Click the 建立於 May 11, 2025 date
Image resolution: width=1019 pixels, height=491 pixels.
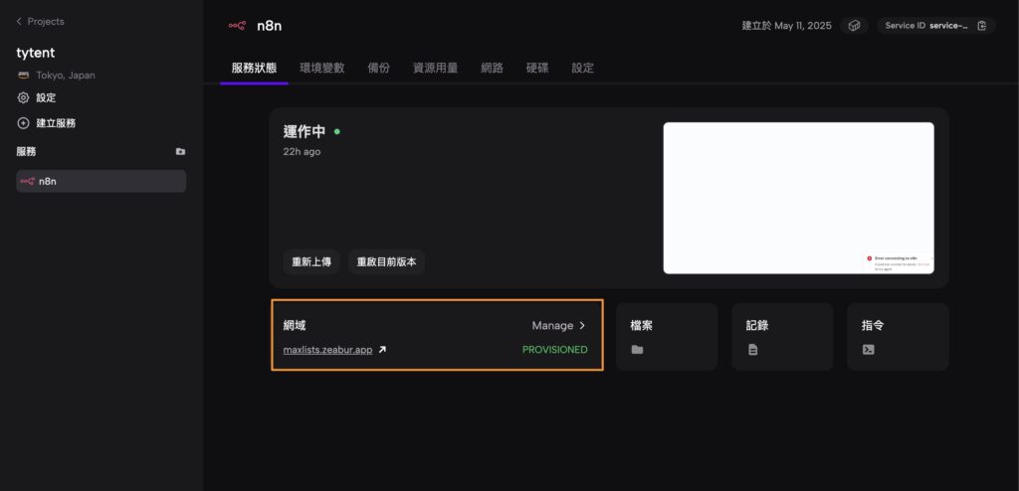click(786, 26)
